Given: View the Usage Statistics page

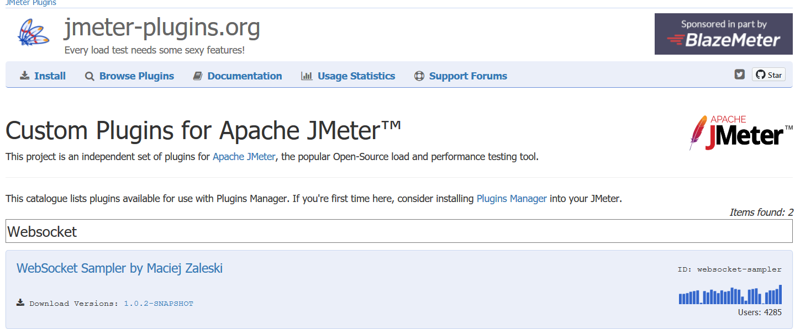Looking at the screenshot, I should [x=356, y=76].
